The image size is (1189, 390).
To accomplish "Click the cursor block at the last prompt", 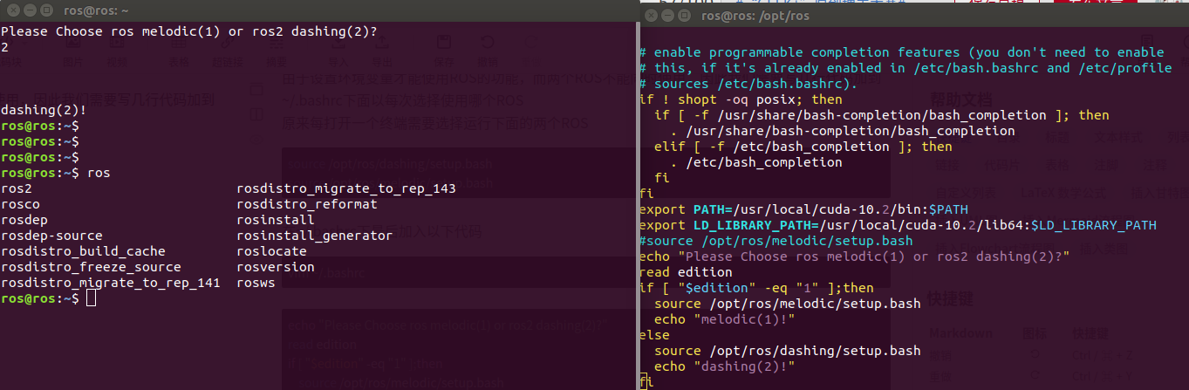I will [92, 298].
